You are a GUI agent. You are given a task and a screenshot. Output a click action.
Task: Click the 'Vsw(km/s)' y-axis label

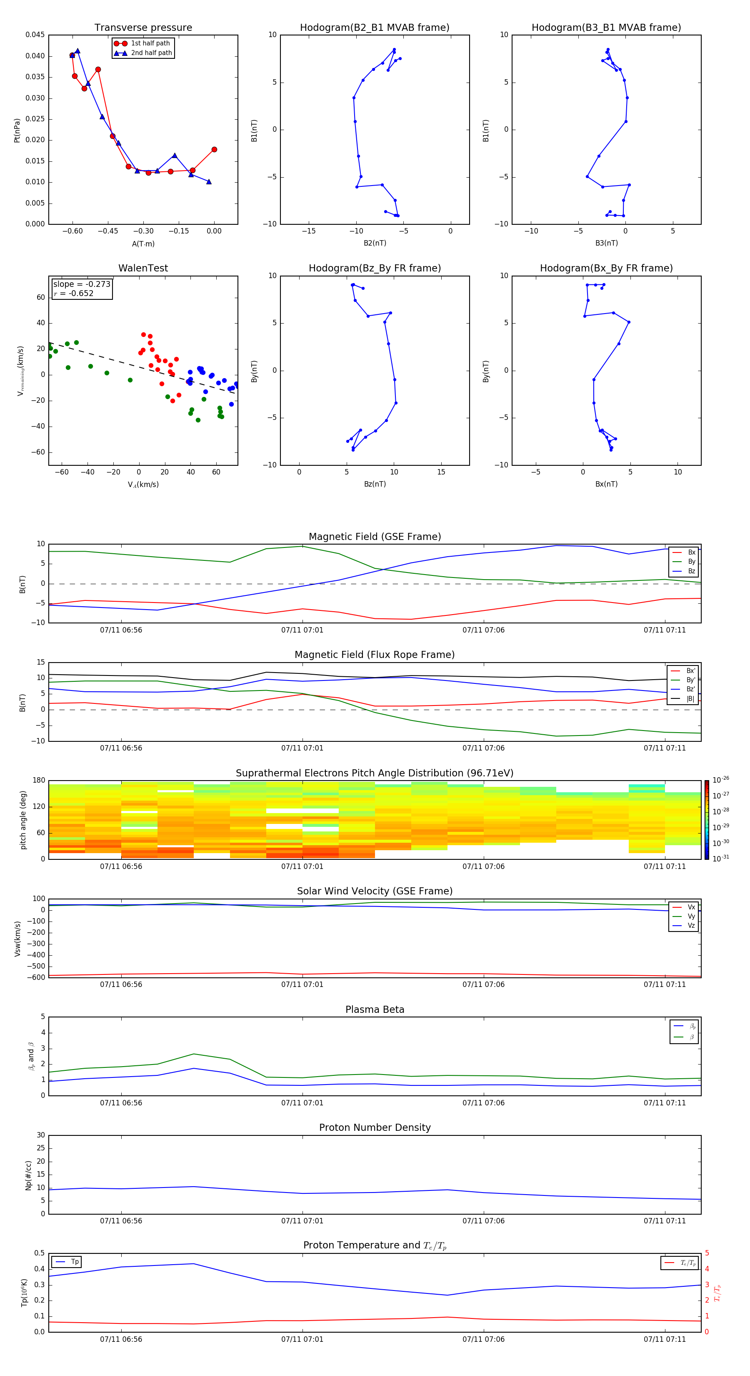[17, 939]
